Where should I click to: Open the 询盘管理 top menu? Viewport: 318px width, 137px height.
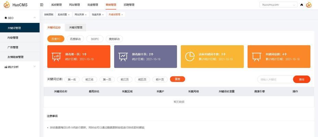pos(93,5)
